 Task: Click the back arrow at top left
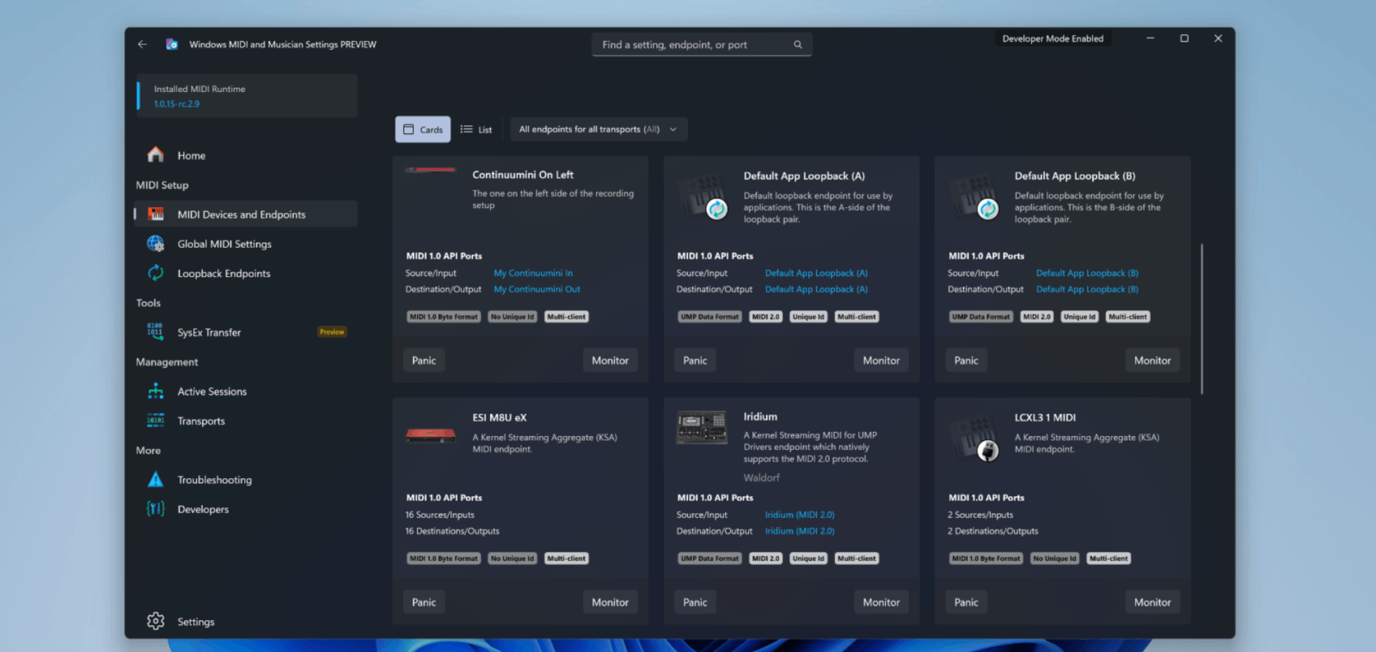[142, 44]
